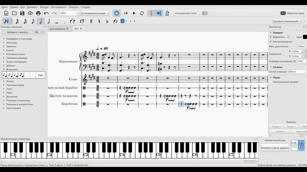Image resolution: width=307 pixels, height=172 pixels.
Task: Toggle the Видимость checkbox
Action: 271,37
